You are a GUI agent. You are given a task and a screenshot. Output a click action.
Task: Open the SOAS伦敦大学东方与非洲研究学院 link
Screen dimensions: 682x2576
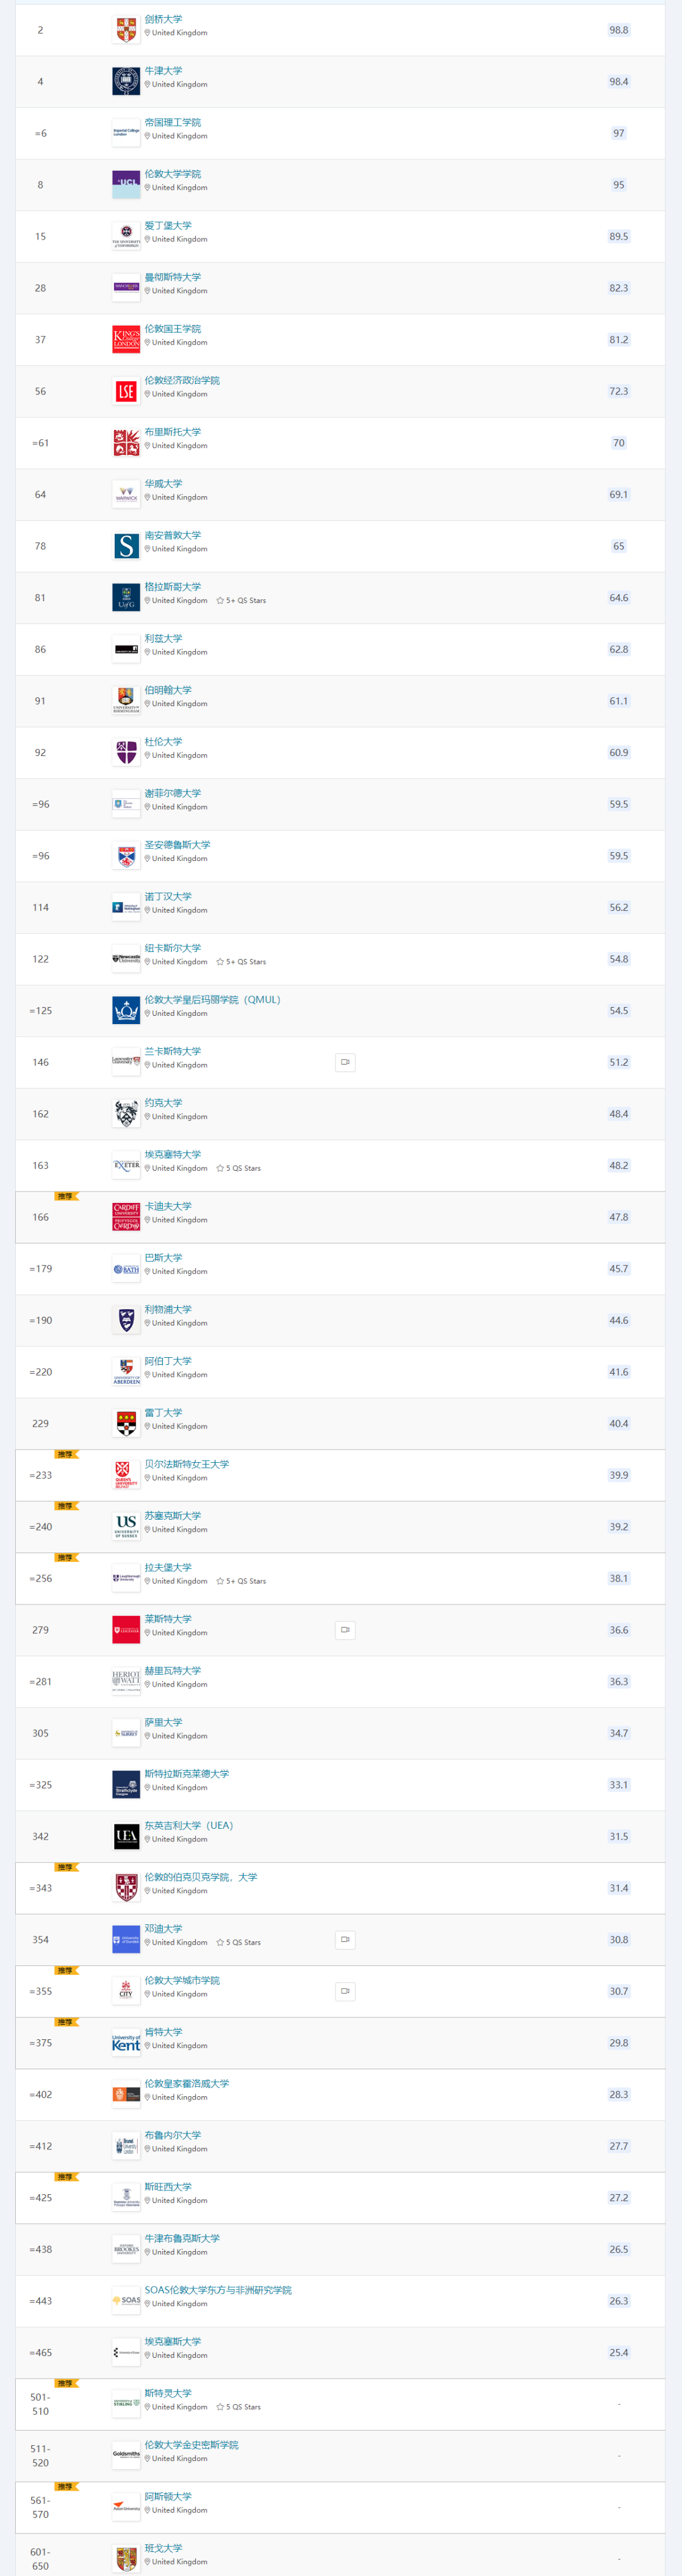pyautogui.click(x=218, y=2290)
